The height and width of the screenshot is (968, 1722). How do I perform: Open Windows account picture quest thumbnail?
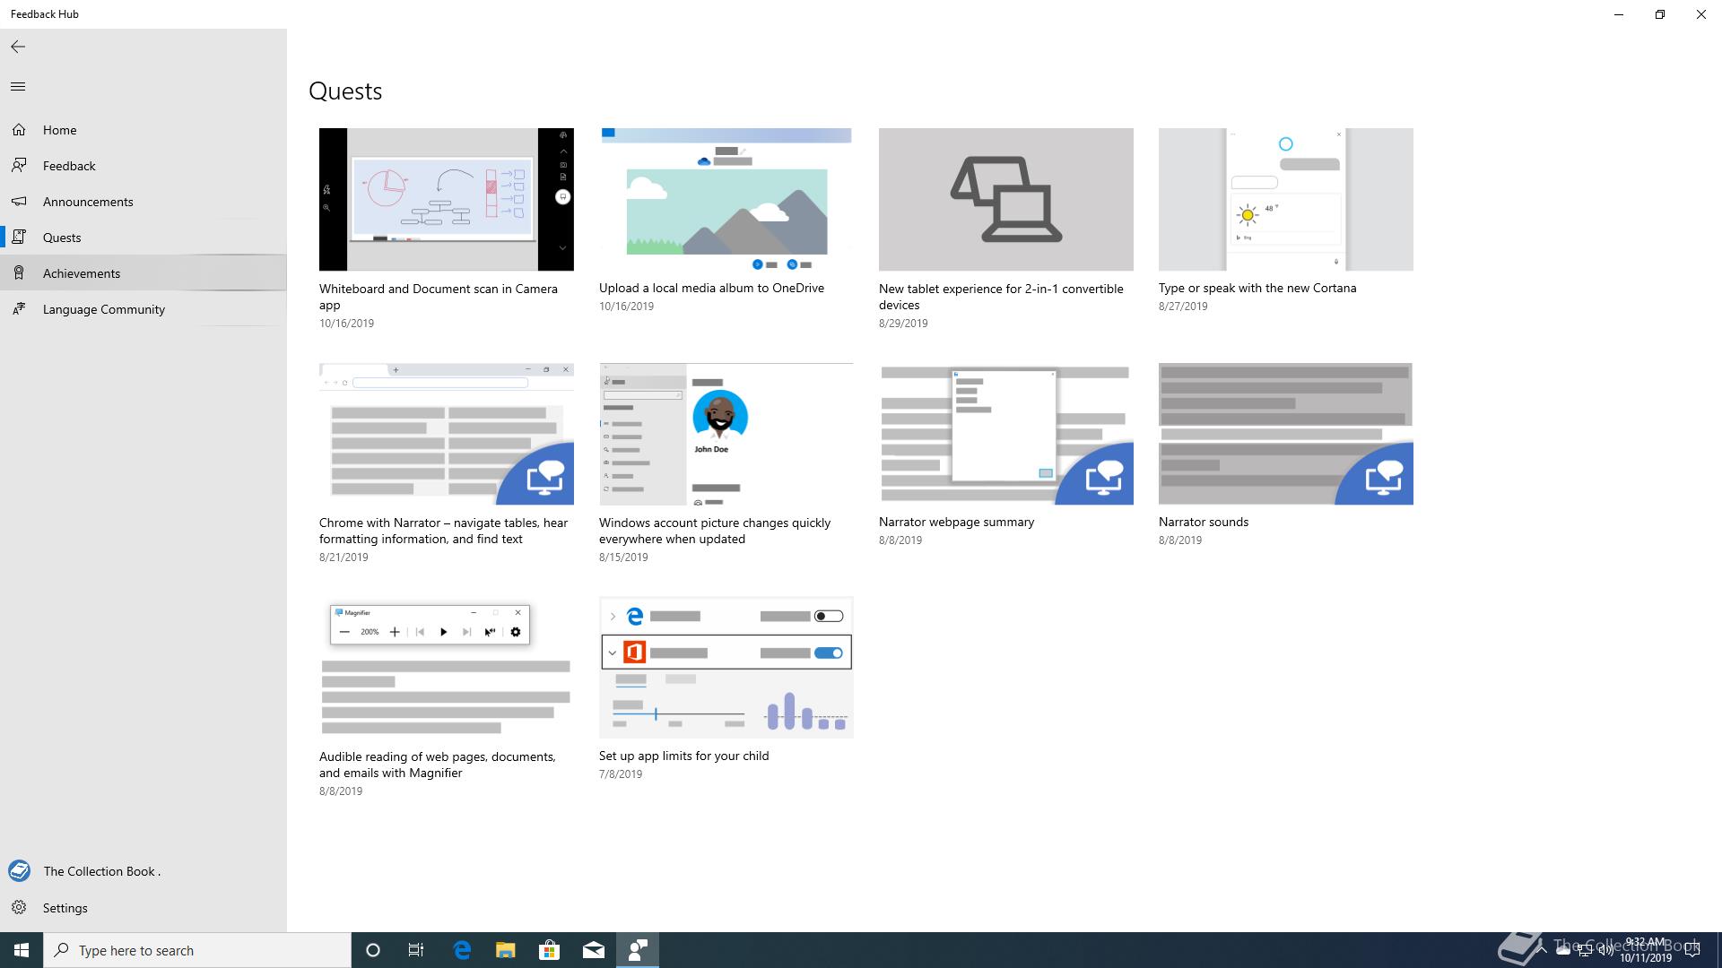(726, 434)
